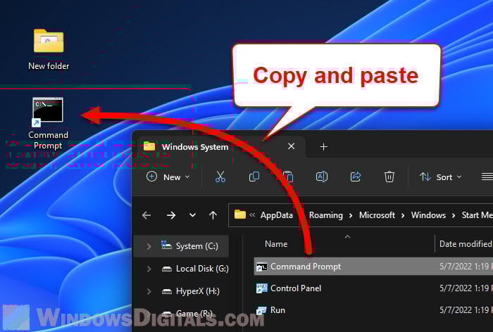Screen dimensions: 493x332
Task: Go forward with the right arrow
Action: pyautogui.click(x=171, y=215)
